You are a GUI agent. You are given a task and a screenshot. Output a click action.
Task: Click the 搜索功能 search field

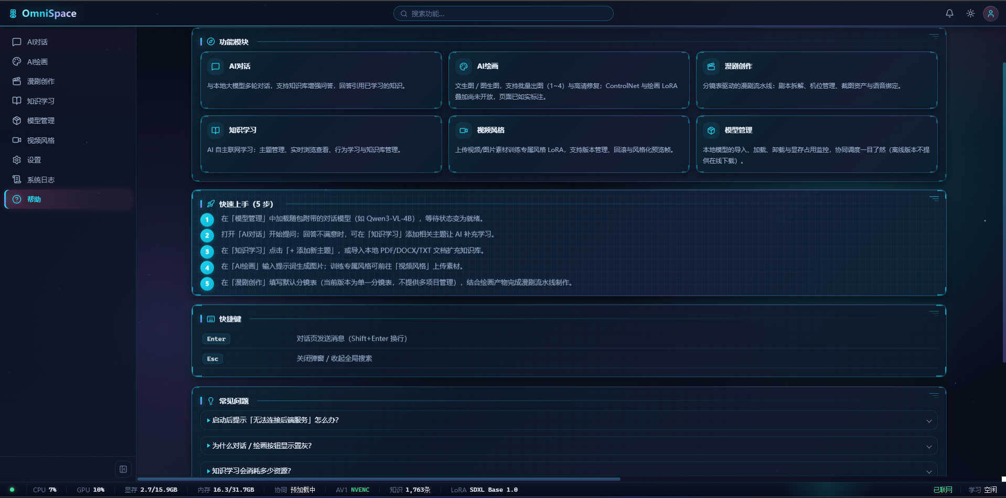pyautogui.click(x=504, y=14)
